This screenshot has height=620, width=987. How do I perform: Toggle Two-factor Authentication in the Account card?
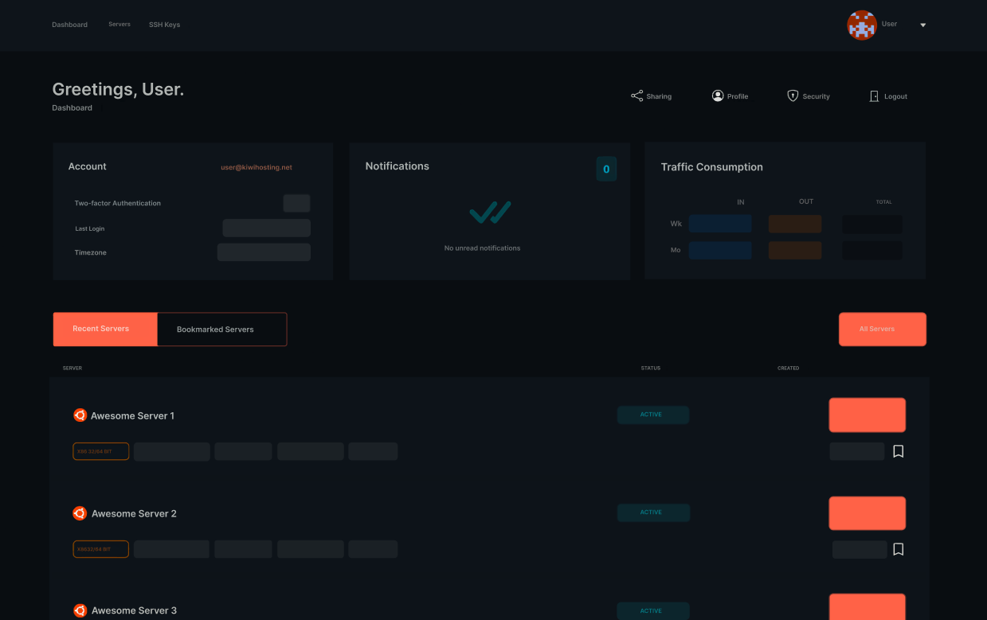(x=296, y=203)
